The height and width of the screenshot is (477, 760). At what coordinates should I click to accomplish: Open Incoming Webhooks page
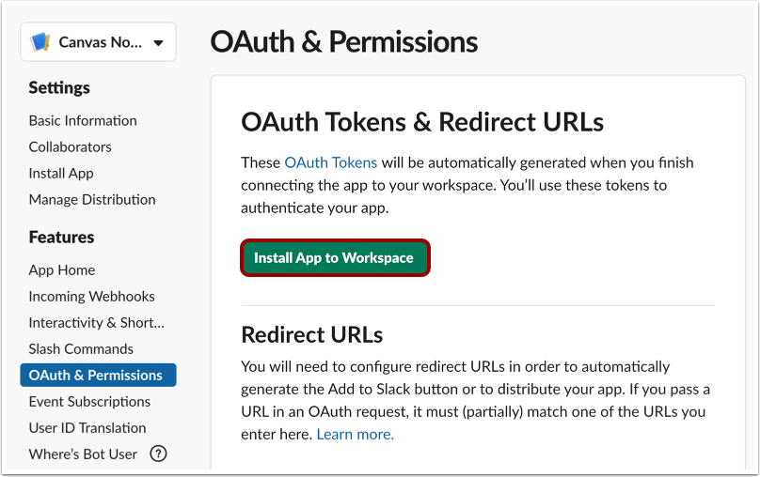pos(91,296)
